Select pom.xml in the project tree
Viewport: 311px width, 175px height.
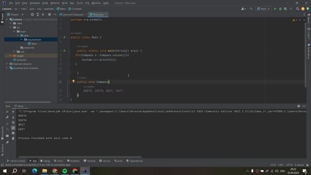tap(19, 60)
